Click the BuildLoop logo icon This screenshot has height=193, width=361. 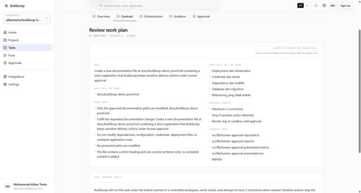6,6
